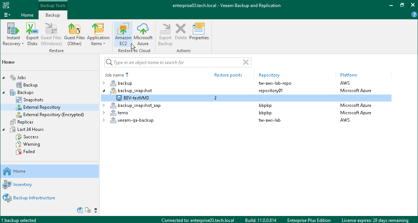
Task: Open Application Items restore dropdown
Action: point(98,34)
